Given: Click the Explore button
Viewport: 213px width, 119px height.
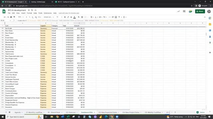Looking at the screenshot, I should tap(201, 112).
